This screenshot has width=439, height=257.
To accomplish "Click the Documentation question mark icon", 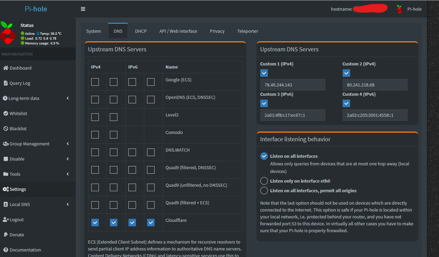I will click(x=6, y=250).
